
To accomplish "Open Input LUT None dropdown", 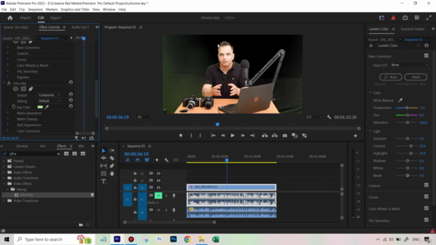I will 409,65.
